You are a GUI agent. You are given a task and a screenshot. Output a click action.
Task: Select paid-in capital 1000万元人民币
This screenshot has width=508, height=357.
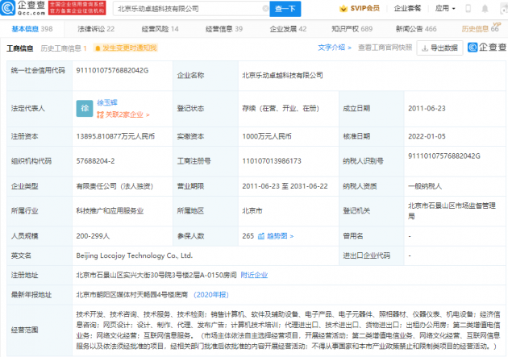coord(267,136)
